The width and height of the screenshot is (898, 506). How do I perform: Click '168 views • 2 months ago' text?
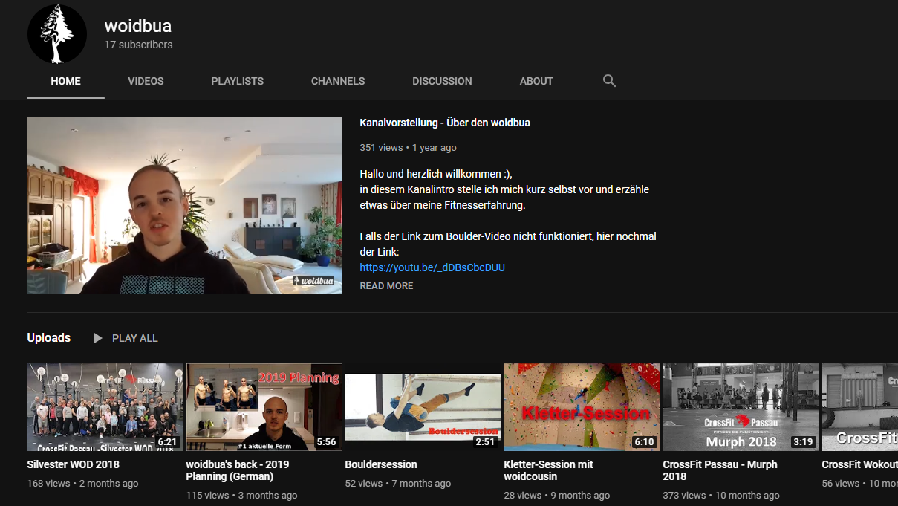coord(83,484)
